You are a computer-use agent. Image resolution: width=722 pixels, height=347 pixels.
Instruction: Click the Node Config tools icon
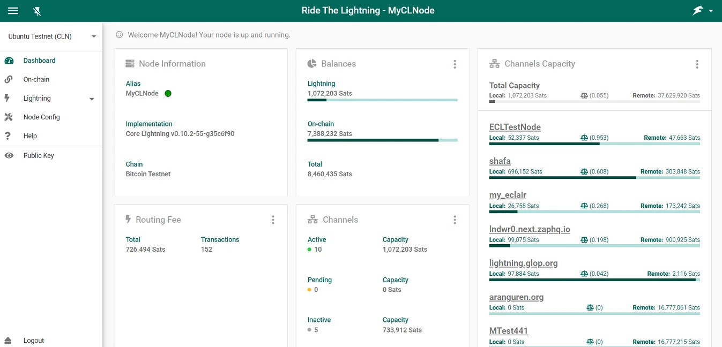click(9, 117)
